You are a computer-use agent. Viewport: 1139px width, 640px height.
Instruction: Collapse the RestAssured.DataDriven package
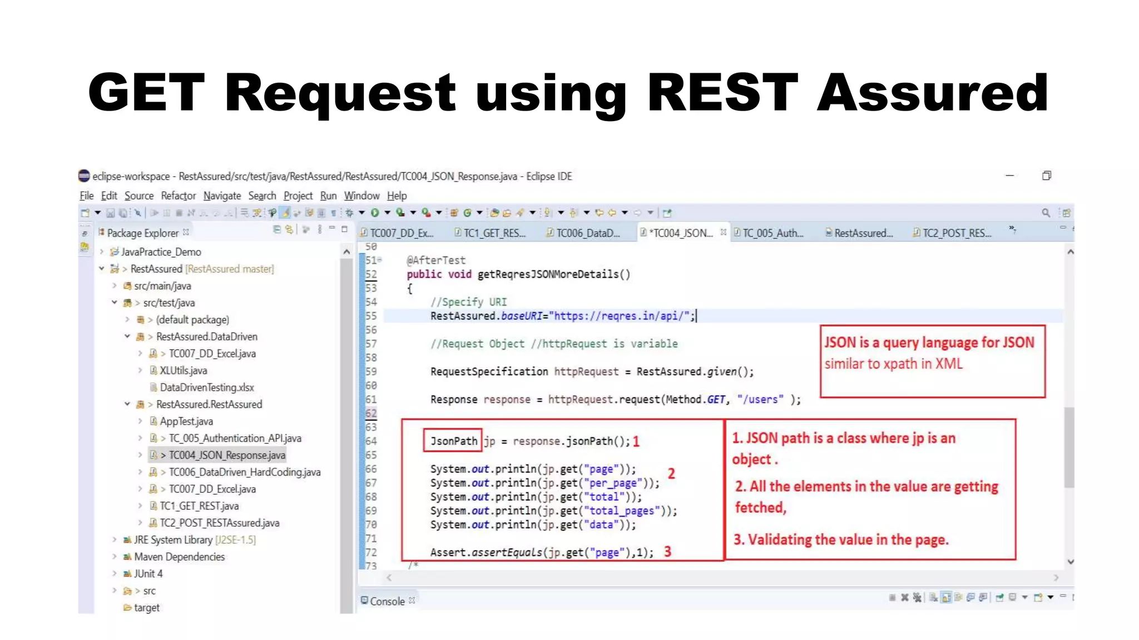pyautogui.click(x=127, y=337)
